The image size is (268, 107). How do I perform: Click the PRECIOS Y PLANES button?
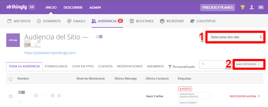click(218, 8)
